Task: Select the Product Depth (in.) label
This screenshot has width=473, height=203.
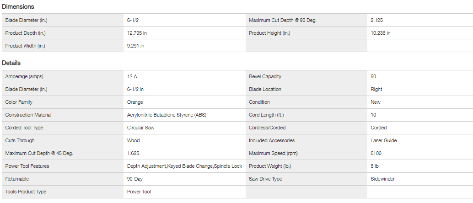Action: click(x=25, y=33)
